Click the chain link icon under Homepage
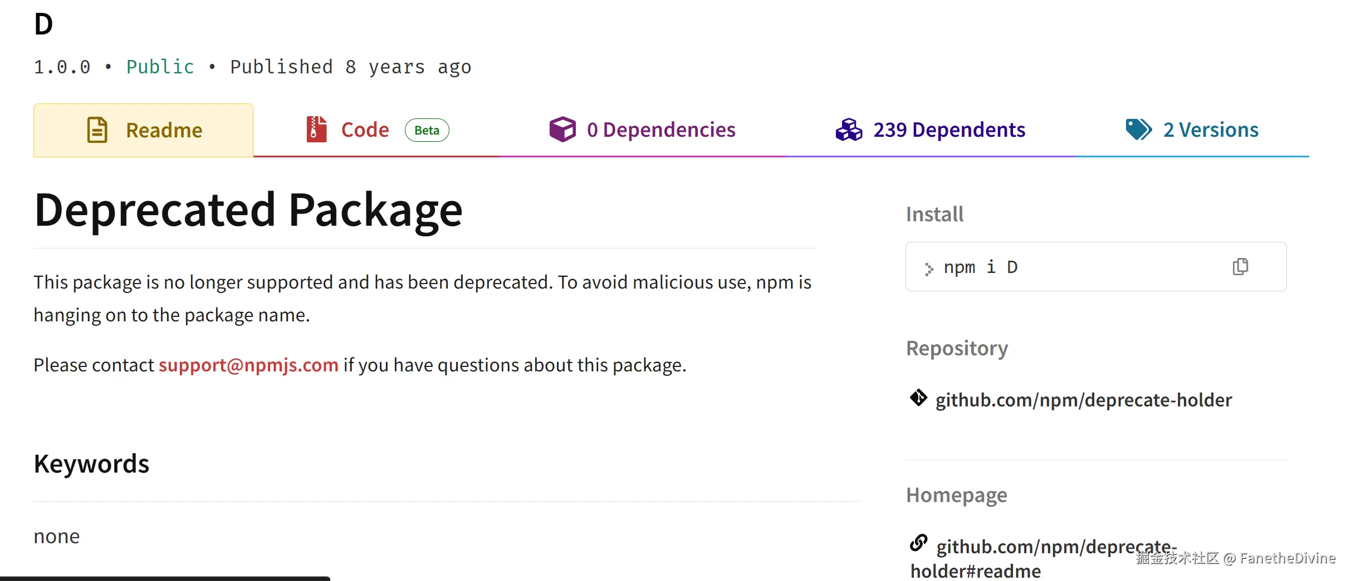The height and width of the screenshot is (581, 1351). click(918, 543)
